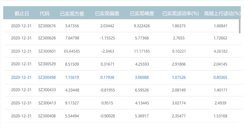Select stock code SZ300628

(47, 38)
